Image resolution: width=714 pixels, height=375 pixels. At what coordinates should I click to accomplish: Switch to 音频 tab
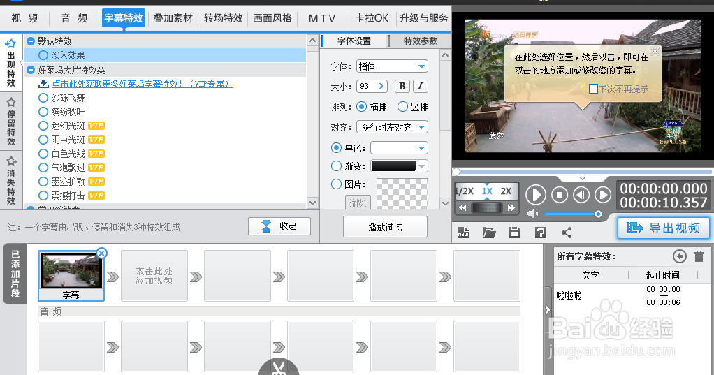click(x=74, y=18)
